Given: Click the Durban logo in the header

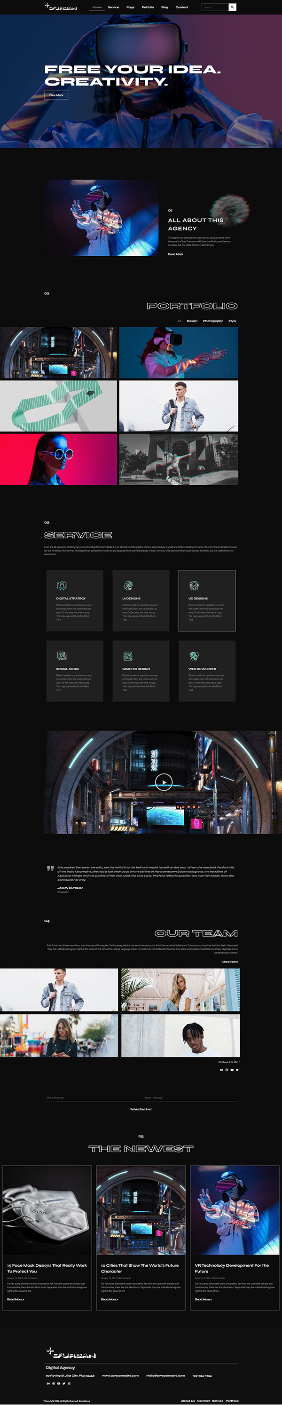Looking at the screenshot, I should click(x=61, y=7).
